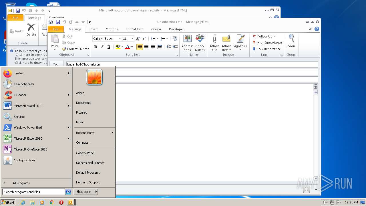This screenshot has height=206, width=366.
Task: Open All Programs list
Action: [36, 183]
